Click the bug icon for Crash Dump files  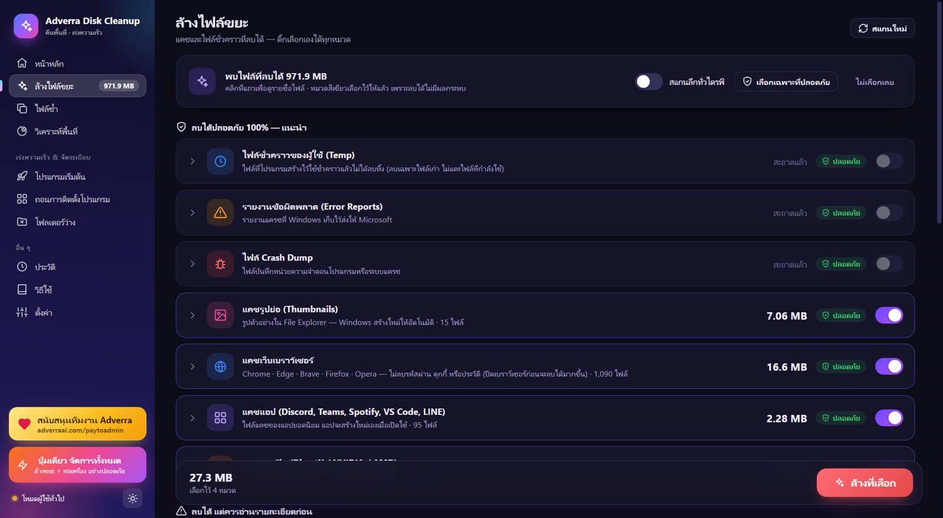(220, 264)
